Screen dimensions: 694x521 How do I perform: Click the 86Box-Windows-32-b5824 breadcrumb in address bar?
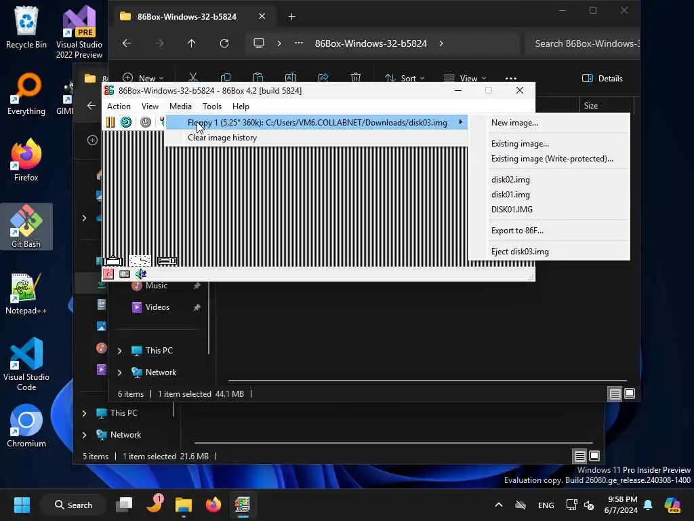371,43
